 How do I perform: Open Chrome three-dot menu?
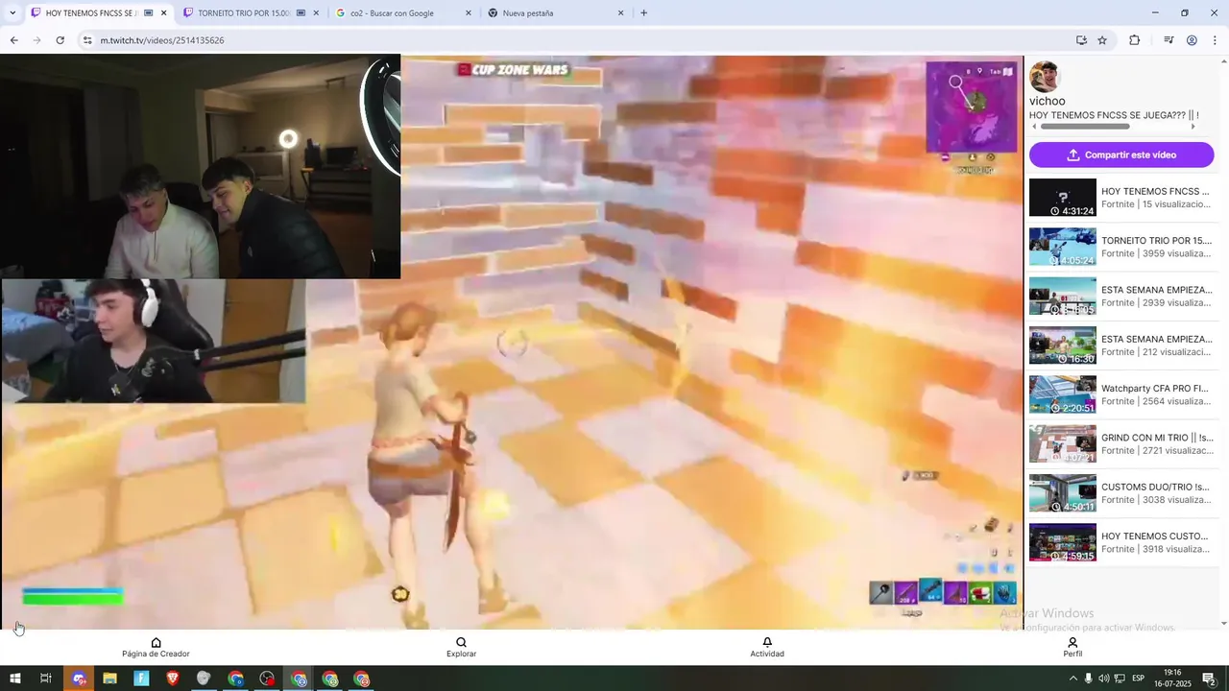tap(1215, 40)
